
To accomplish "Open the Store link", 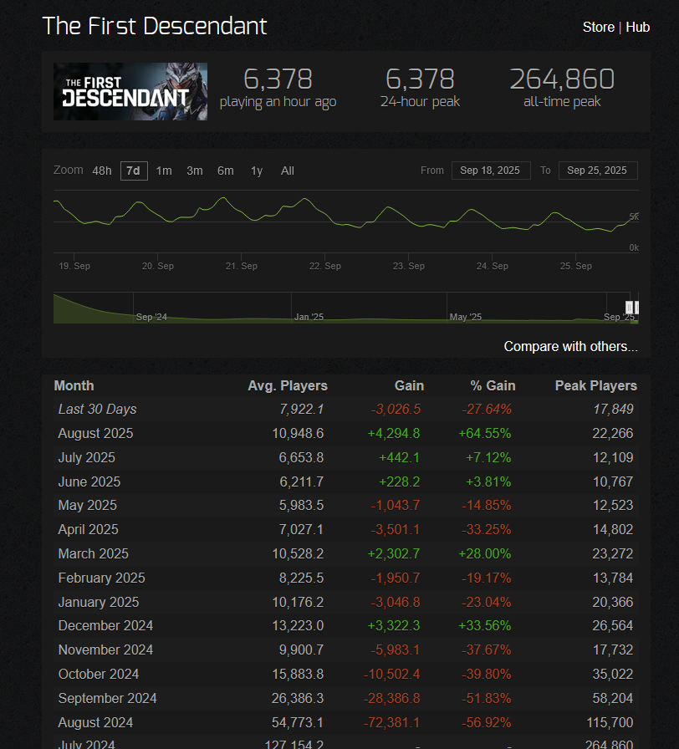I will coord(598,28).
